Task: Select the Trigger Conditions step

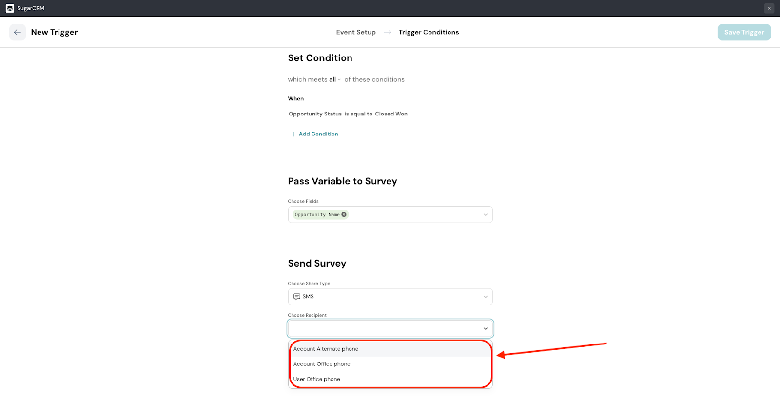Action: 429,32
